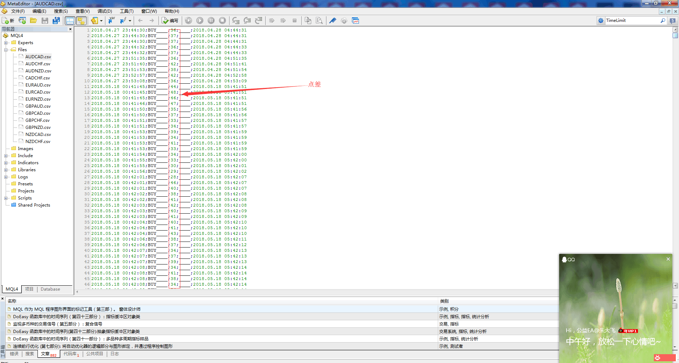Expand the Scripts folder node

(x=6, y=198)
